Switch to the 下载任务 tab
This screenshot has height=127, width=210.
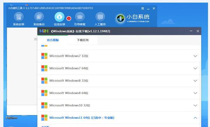coord(83,40)
